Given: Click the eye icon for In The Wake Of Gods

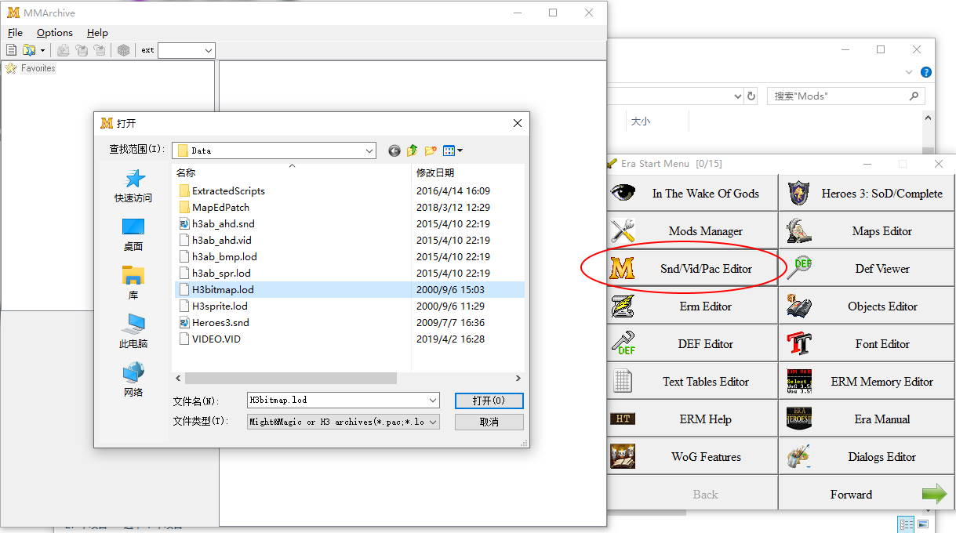Looking at the screenshot, I should [x=623, y=193].
